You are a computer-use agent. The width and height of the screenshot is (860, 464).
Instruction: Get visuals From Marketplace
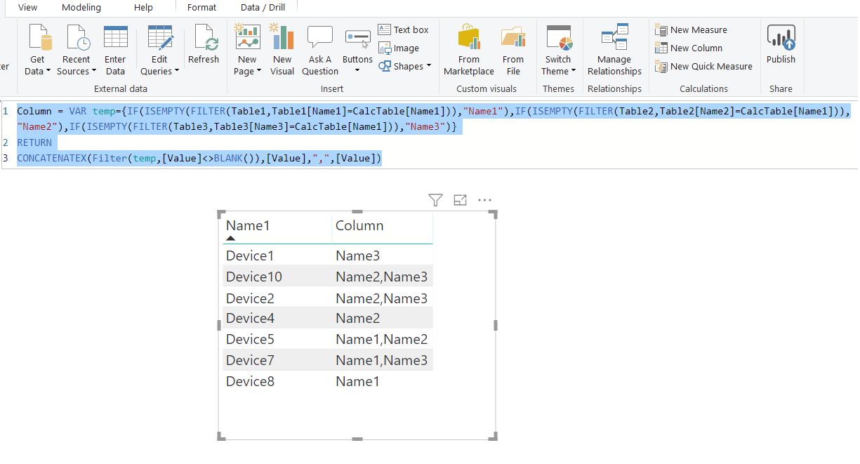(x=469, y=50)
